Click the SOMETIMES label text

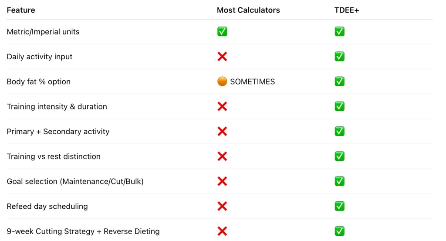pyautogui.click(x=252, y=81)
